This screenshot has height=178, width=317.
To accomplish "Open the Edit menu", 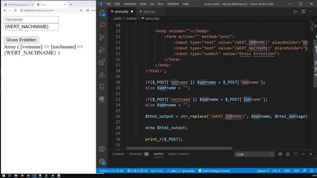I will [x=117, y=4].
